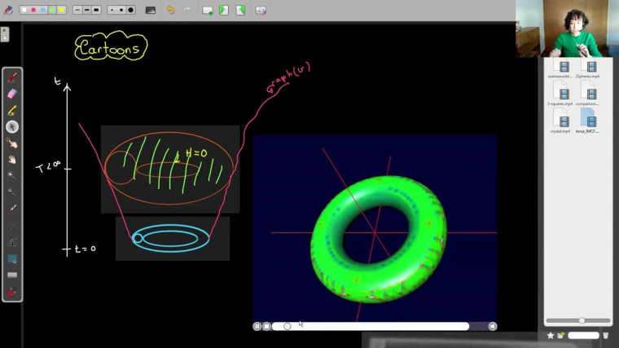619x348 pixels.
Task: Delete selected item with trash icon
Action: (x=606, y=335)
